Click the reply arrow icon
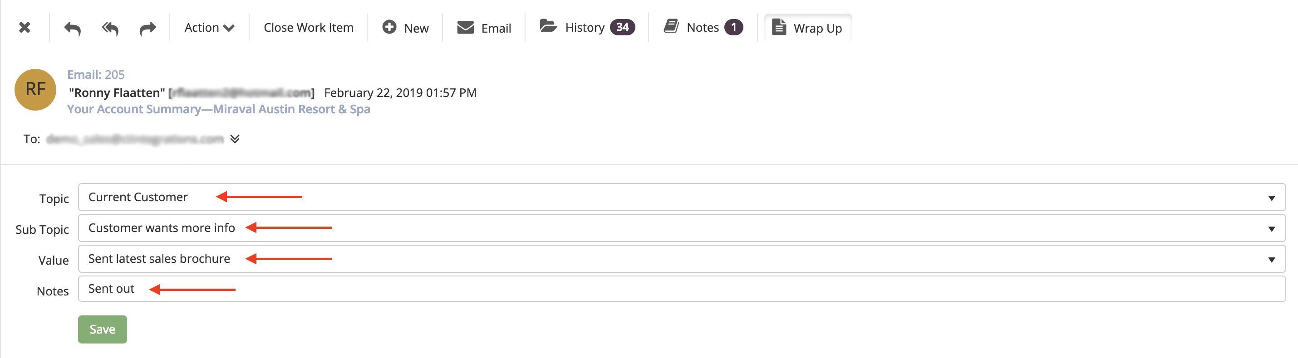This screenshot has height=358, width=1298. click(x=73, y=28)
